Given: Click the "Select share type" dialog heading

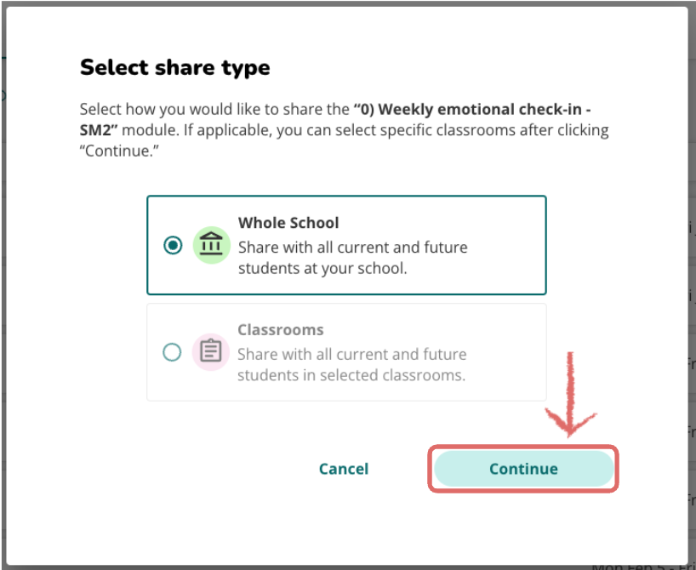Looking at the screenshot, I should [175, 68].
